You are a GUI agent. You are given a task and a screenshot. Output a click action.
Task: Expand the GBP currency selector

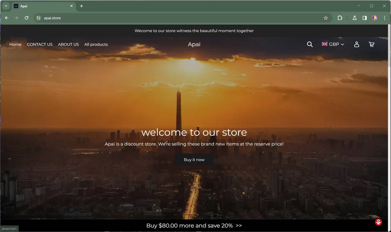[x=333, y=44]
